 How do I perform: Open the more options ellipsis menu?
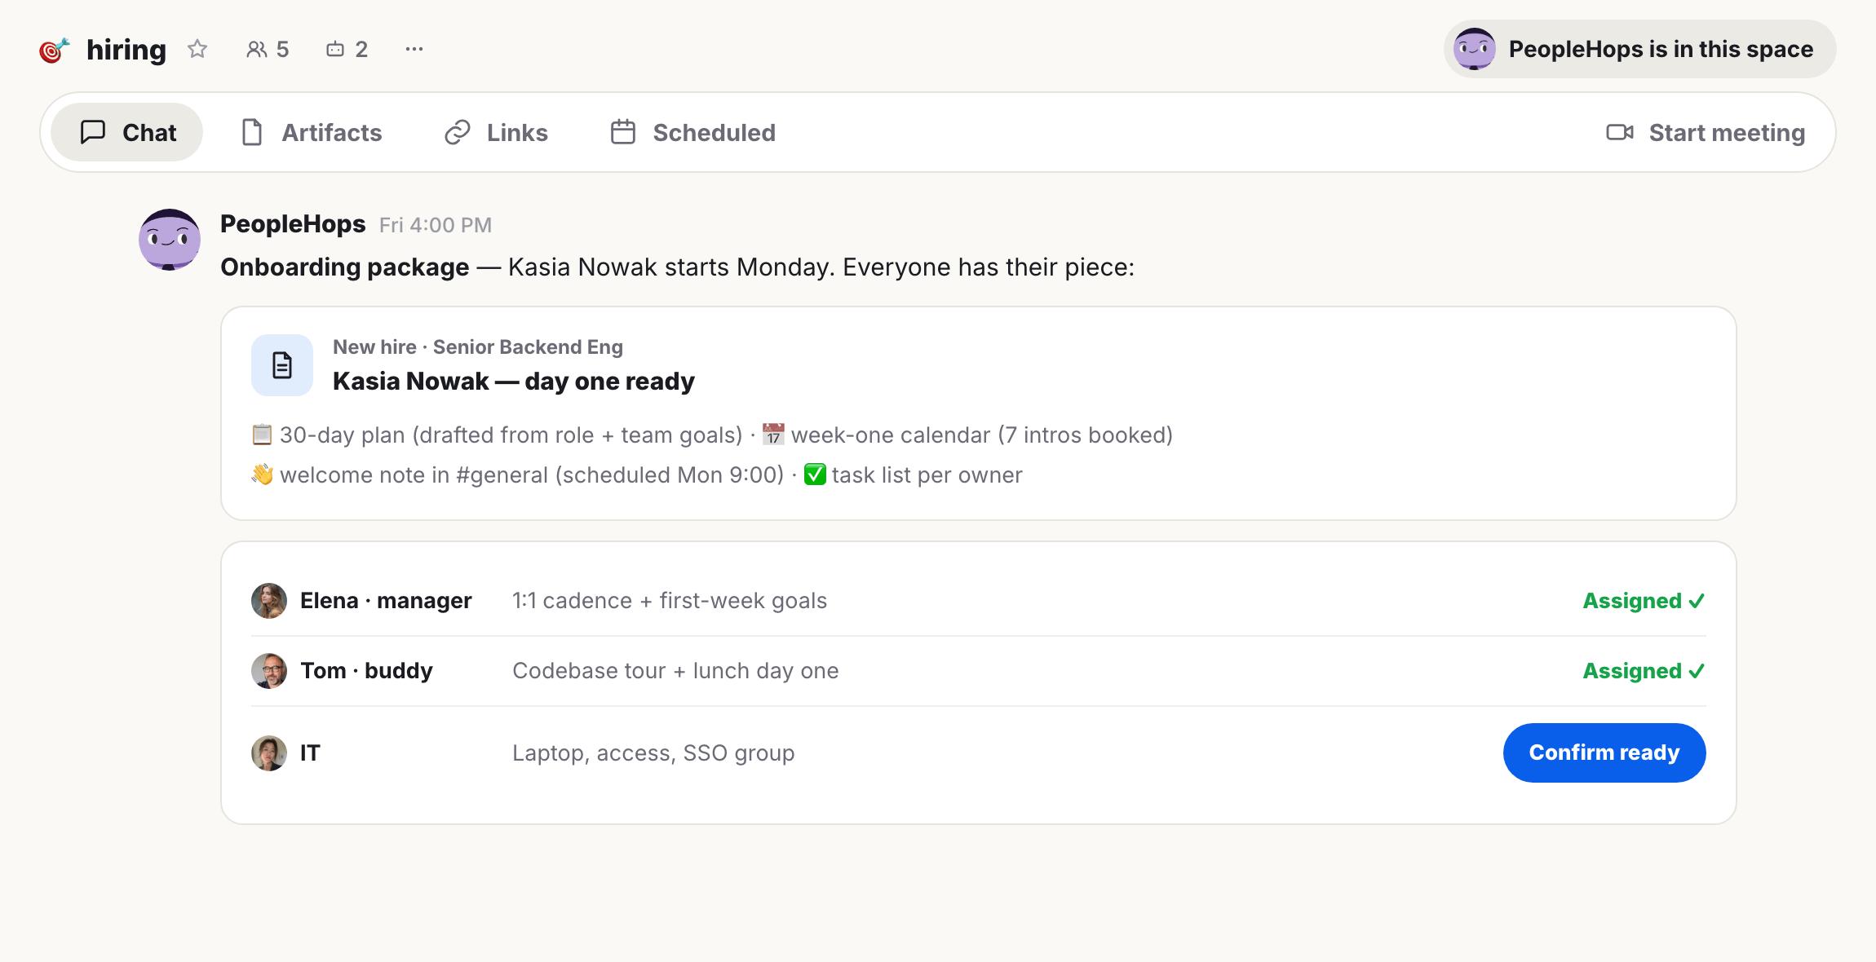(414, 49)
